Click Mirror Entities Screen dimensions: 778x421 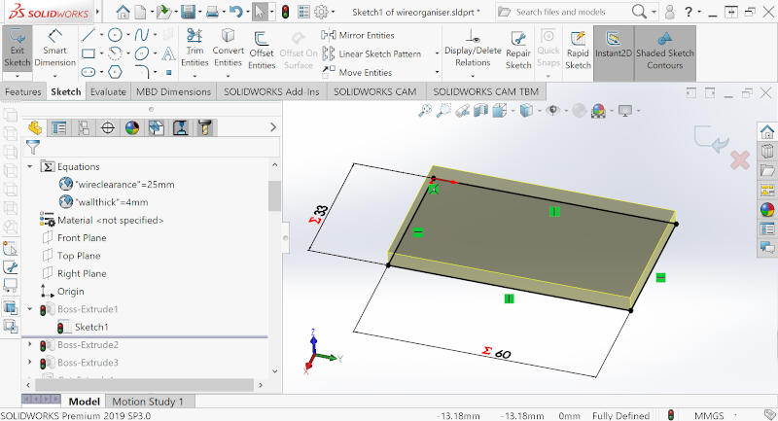(x=358, y=35)
